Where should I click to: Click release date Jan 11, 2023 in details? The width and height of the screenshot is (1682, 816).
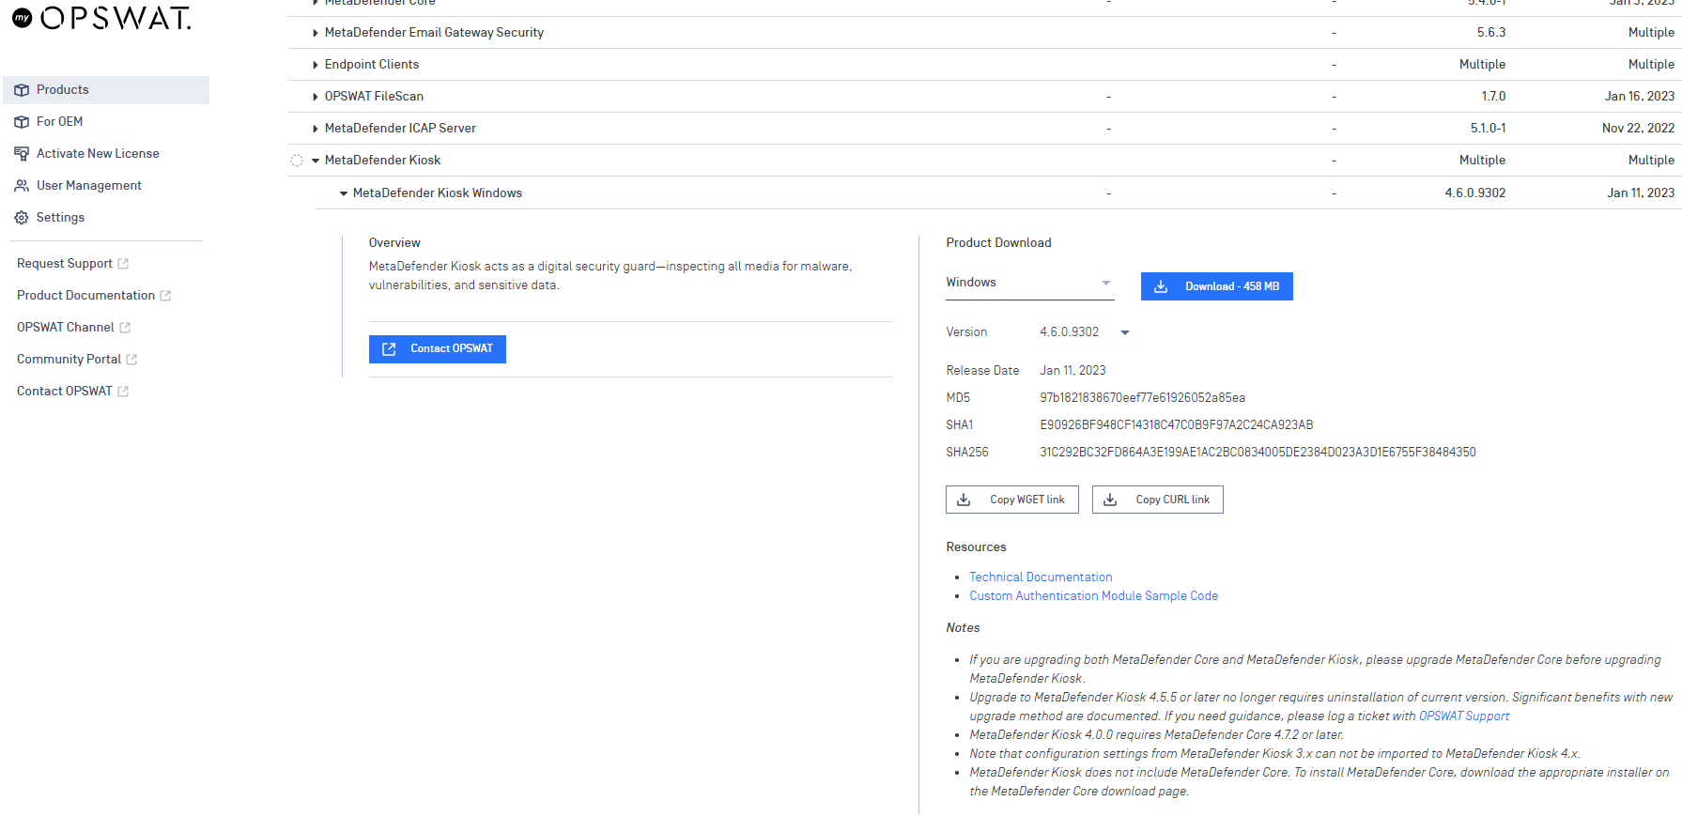(1072, 371)
